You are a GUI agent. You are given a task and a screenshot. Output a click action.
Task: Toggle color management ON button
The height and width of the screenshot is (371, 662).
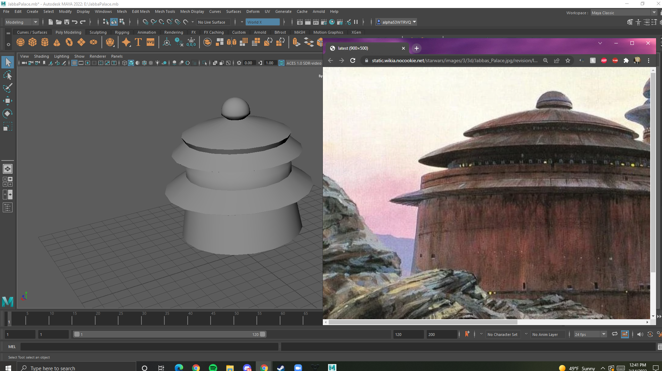coord(281,63)
